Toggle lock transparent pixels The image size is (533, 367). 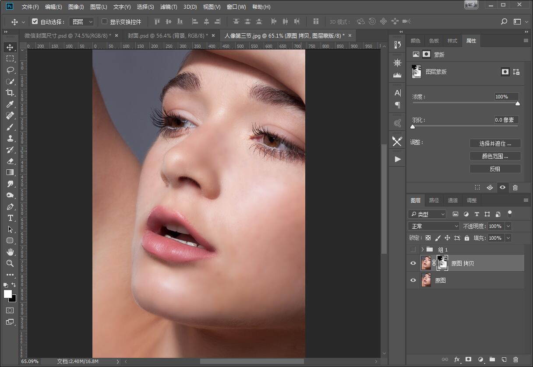pyautogui.click(x=428, y=238)
